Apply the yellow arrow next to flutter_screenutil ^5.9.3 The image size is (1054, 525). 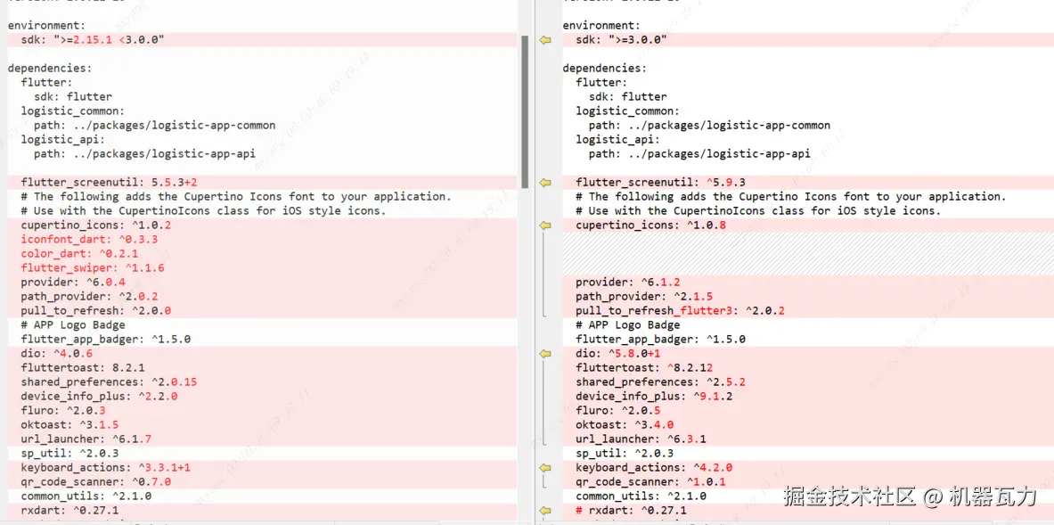545,182
